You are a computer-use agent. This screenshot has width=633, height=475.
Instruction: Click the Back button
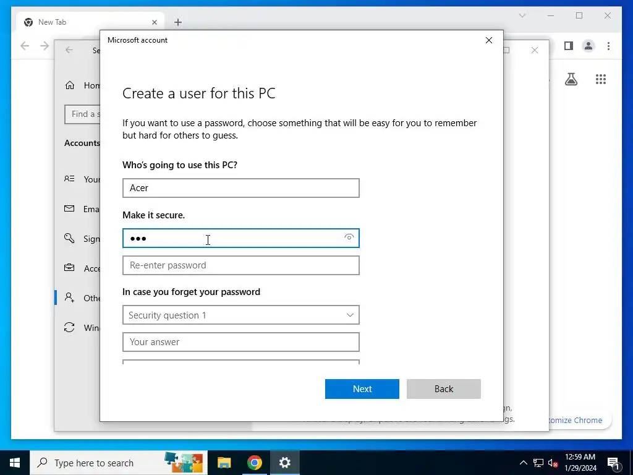[x=444, y=389]
